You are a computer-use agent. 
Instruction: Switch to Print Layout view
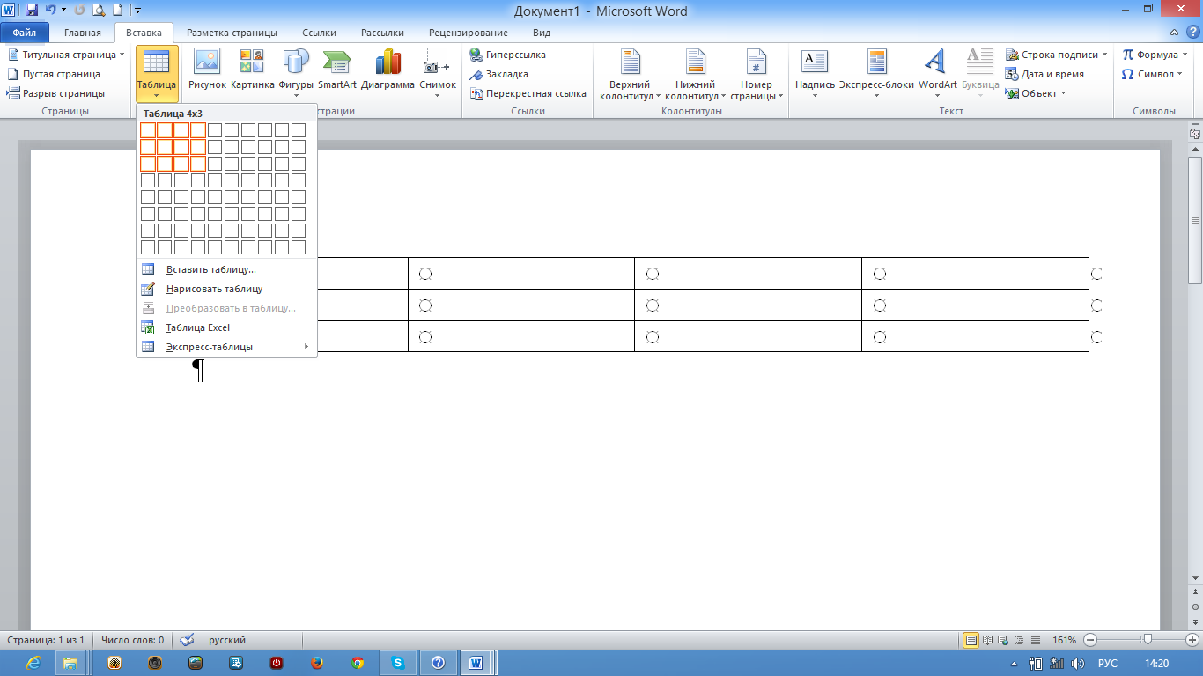[x=971, y=640]
